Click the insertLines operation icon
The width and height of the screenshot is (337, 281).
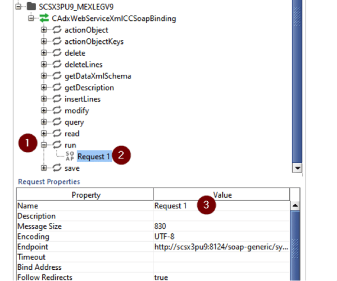(57, 99)
